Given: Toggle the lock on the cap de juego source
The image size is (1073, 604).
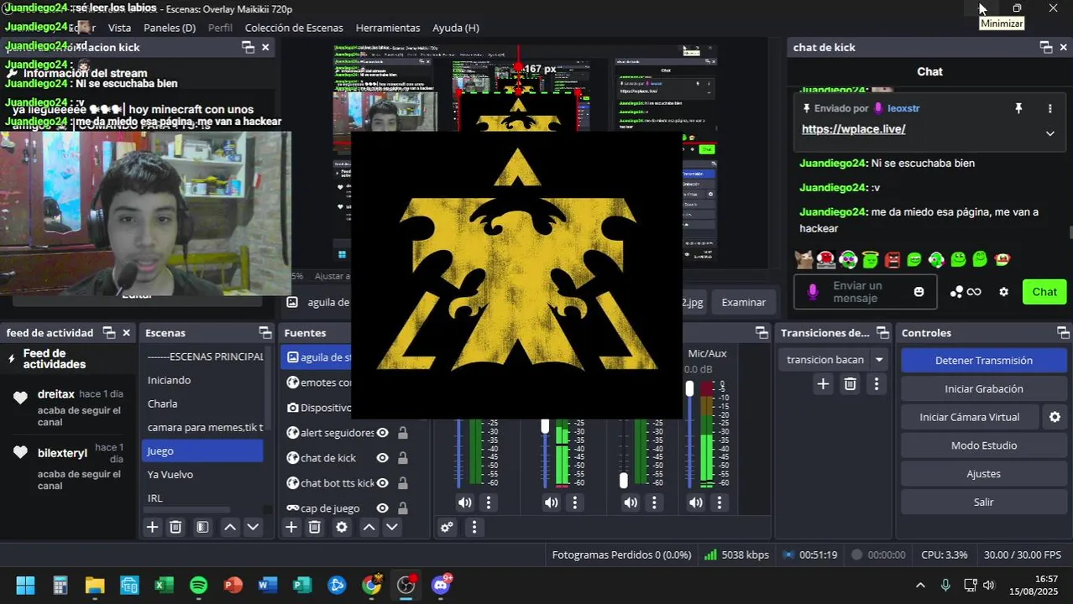Looking at the screenshot, I should (403, 508).
